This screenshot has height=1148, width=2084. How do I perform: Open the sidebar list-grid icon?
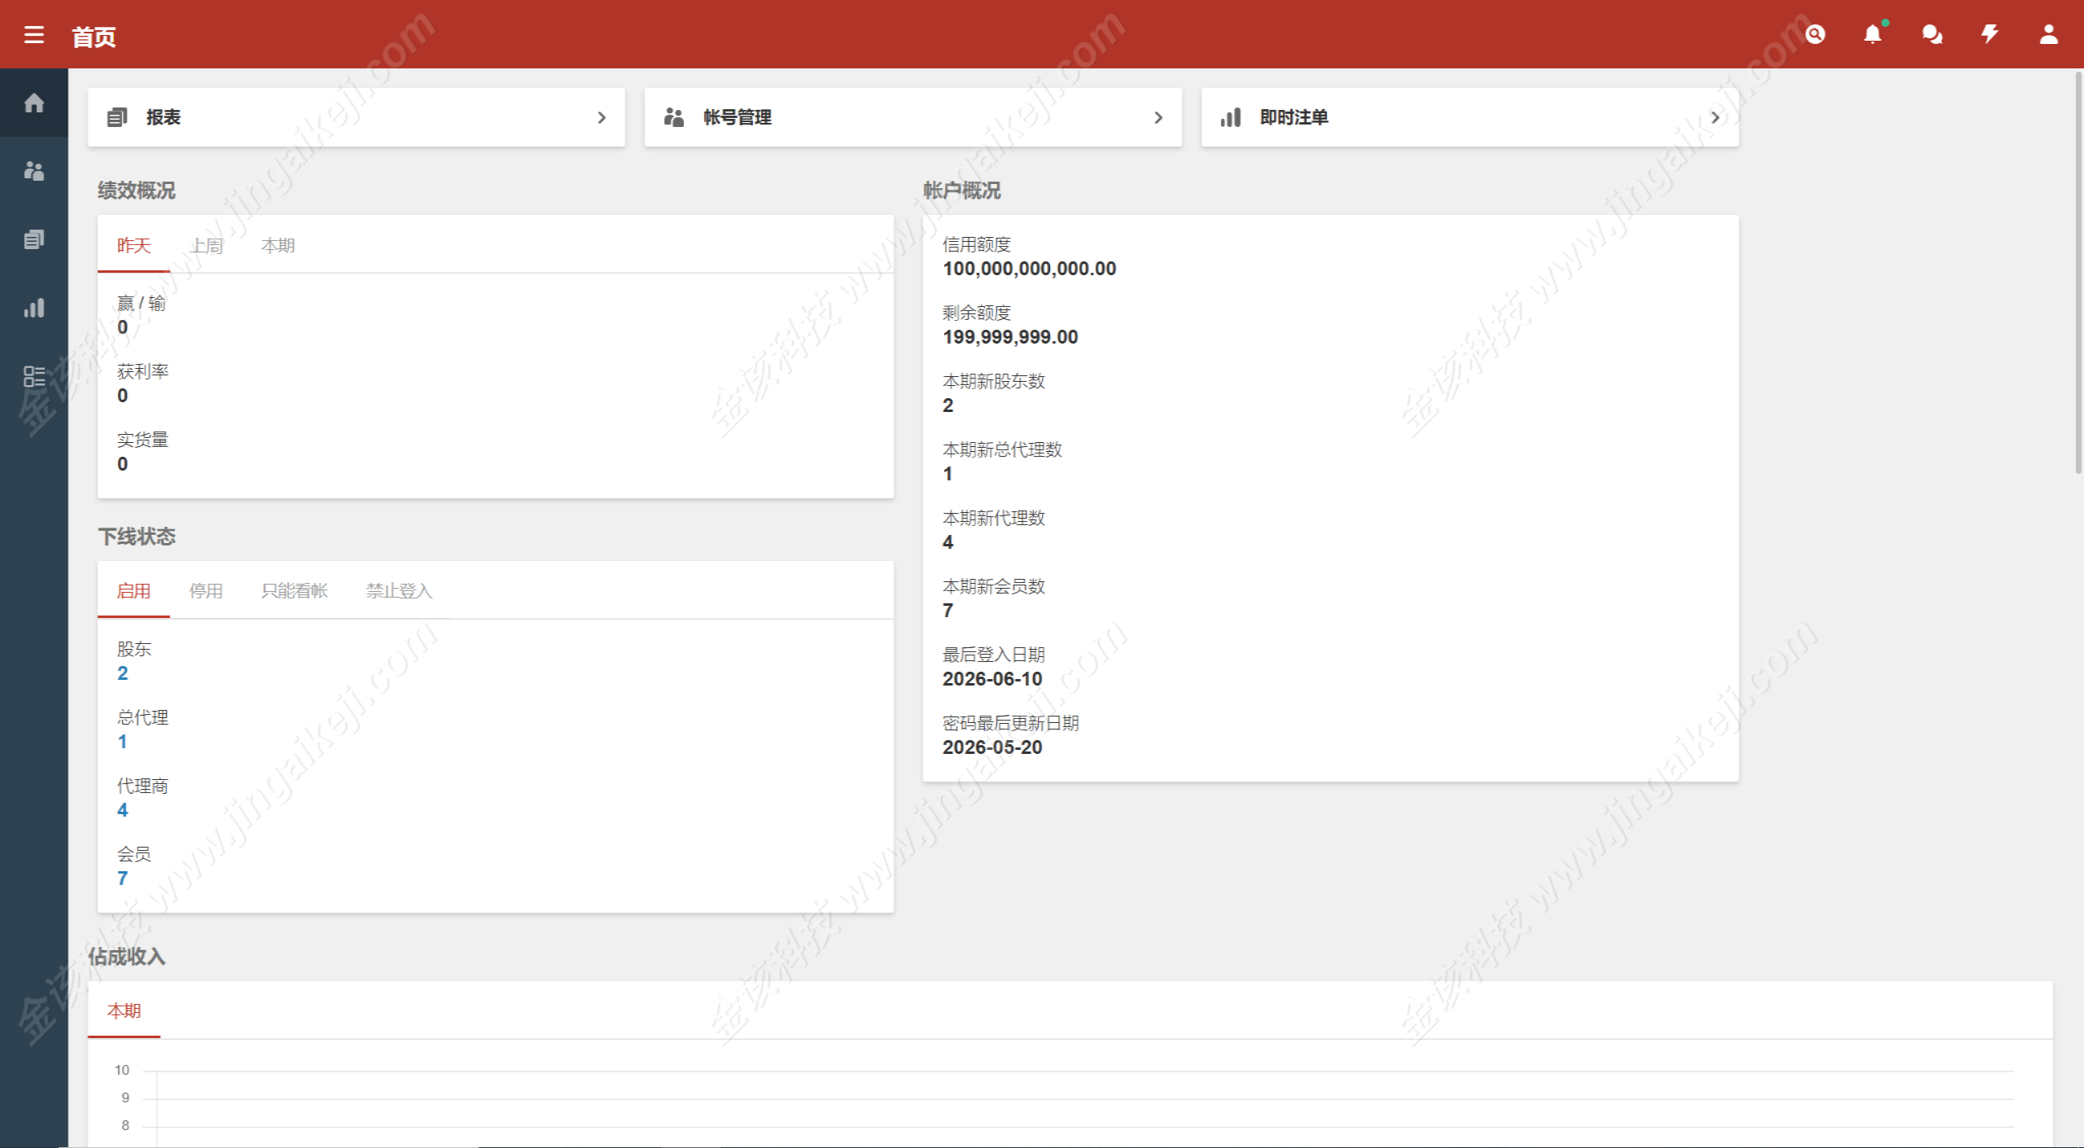(34, 376)
